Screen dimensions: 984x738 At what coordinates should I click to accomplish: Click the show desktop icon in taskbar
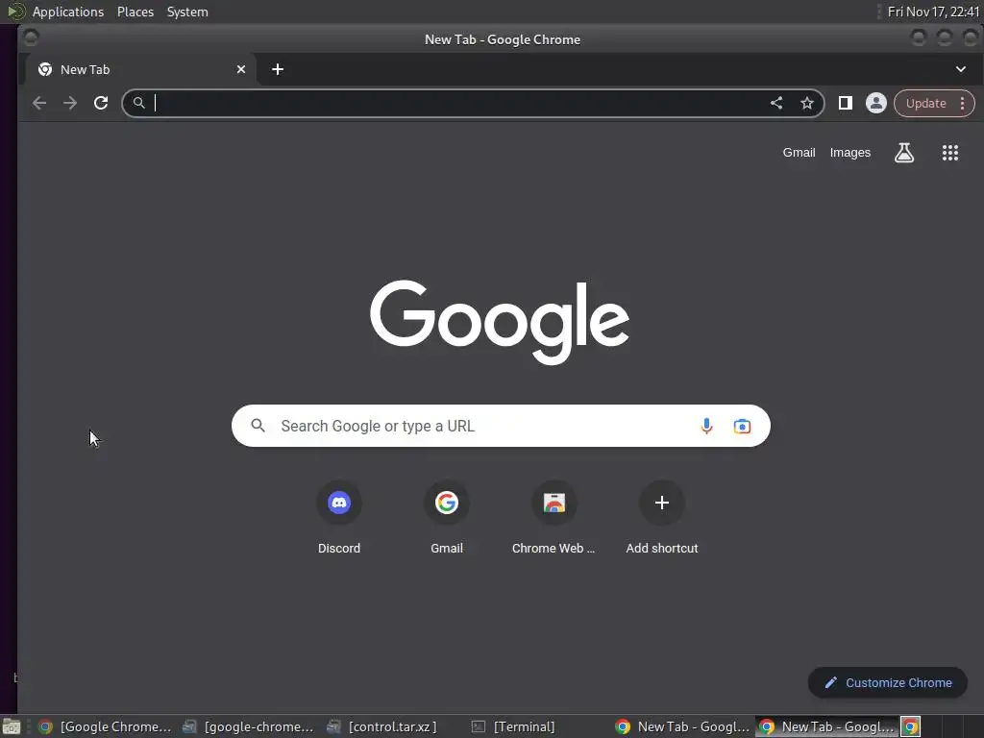(x=12, y=726)
